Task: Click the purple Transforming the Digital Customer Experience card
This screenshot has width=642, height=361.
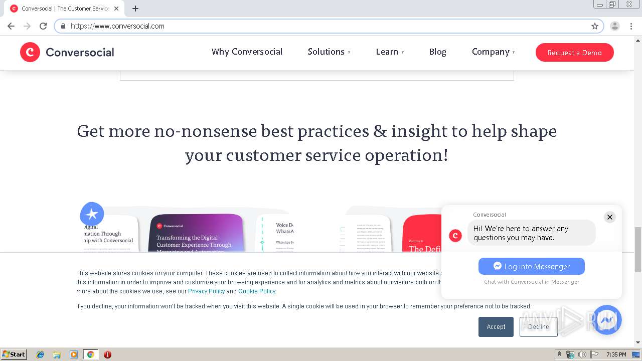Action: click(197, 233)
